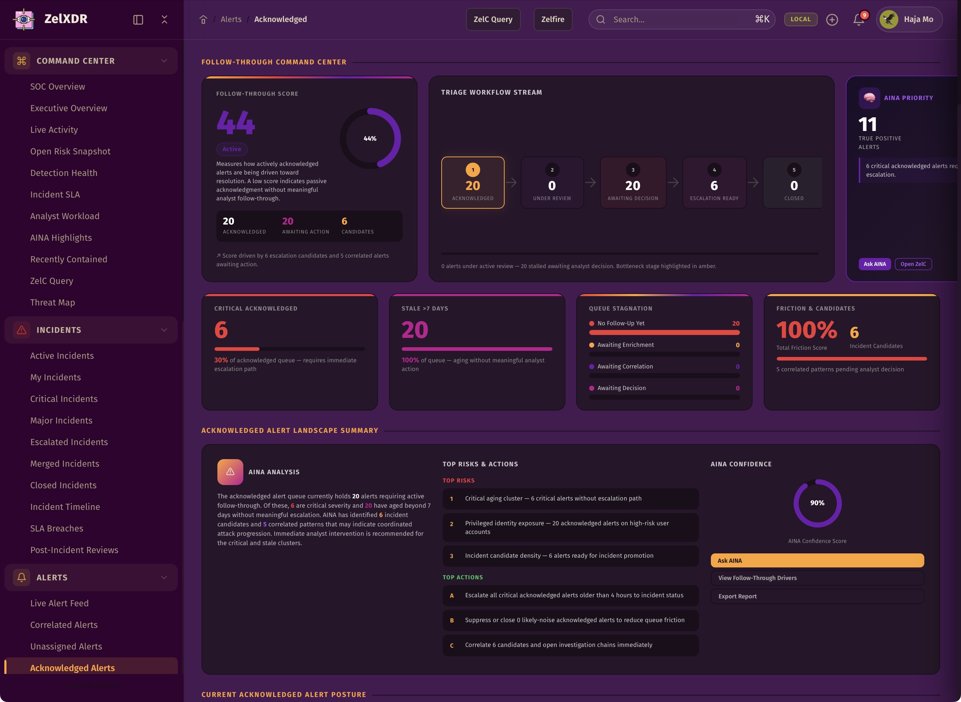
Task: Collapse the Alerts sidebar section
Action: coord(164,578)
